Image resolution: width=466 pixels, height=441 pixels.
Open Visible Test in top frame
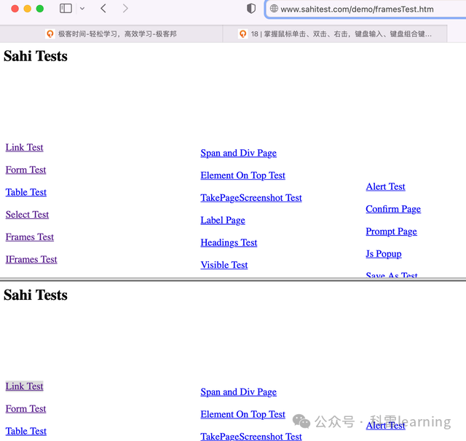click(224, 265)
